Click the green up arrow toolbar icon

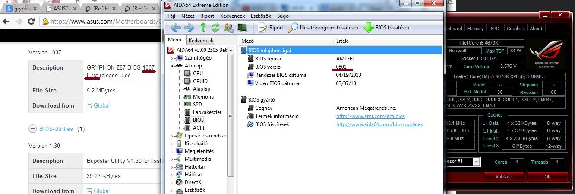203,28
